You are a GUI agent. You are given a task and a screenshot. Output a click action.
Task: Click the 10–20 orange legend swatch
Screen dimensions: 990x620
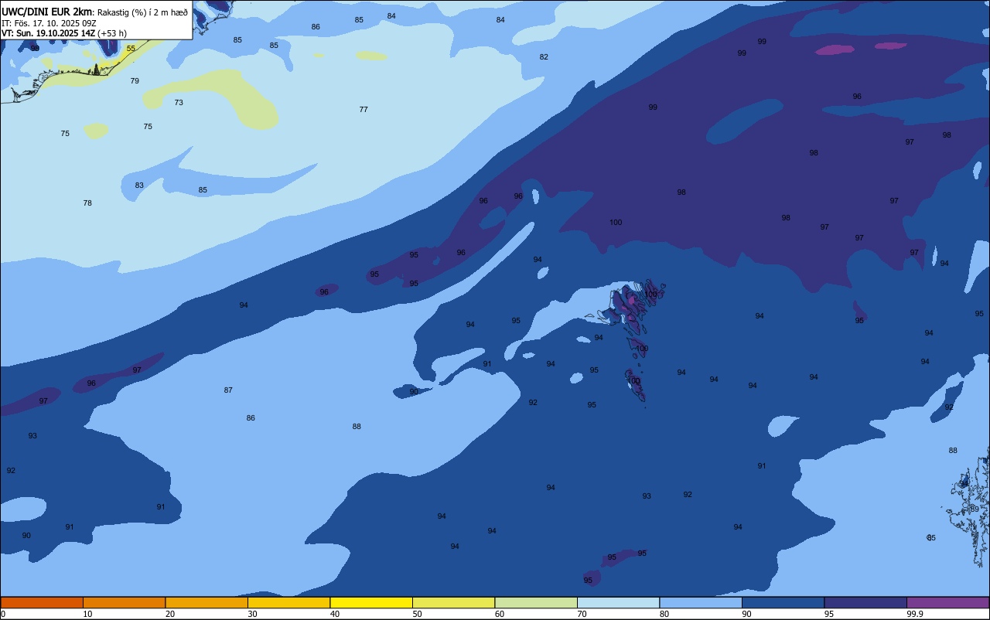124,603
